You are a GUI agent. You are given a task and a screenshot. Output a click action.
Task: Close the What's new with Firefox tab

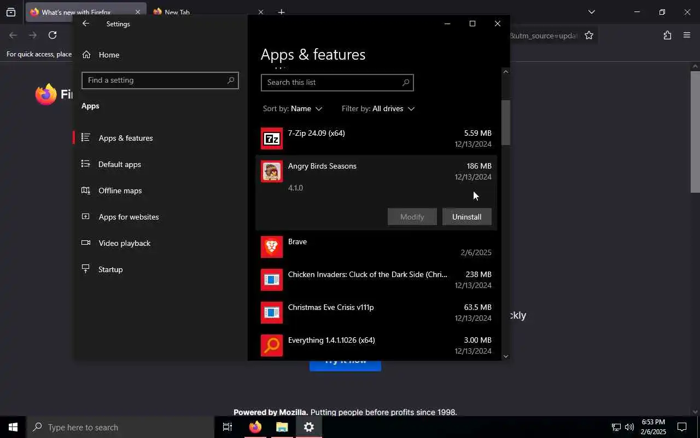pyautogui.click(x=137, y=12)
